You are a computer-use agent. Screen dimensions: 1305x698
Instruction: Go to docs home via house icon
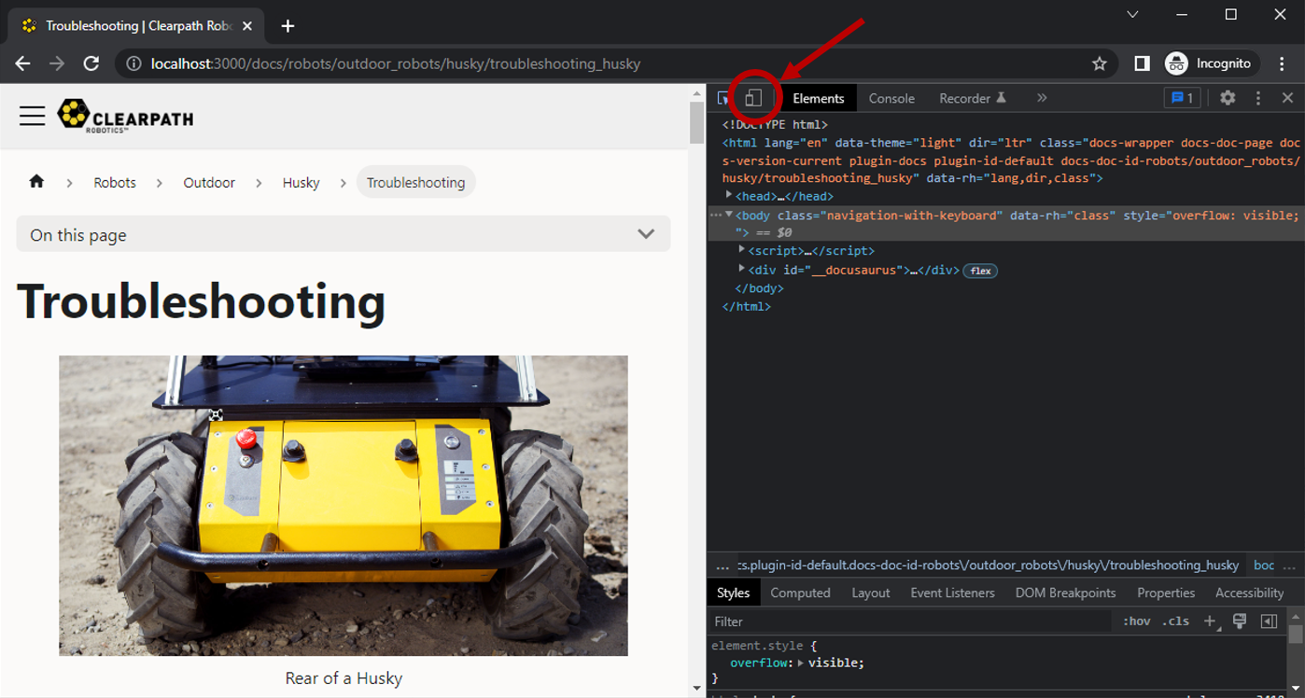click(36, 182)
